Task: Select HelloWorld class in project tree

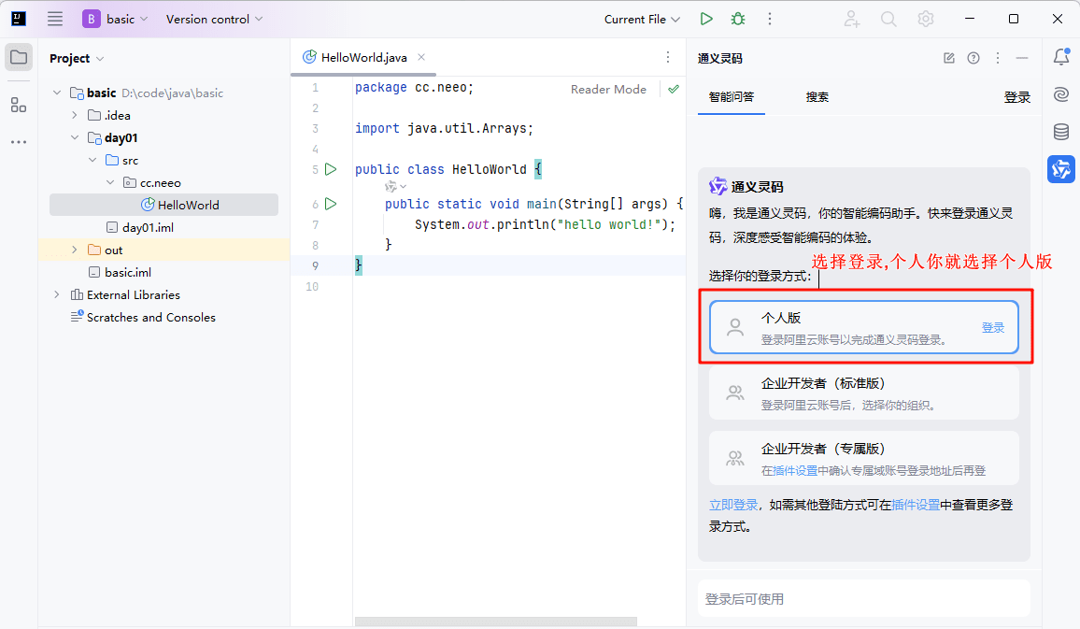Action: coord(163,205)
